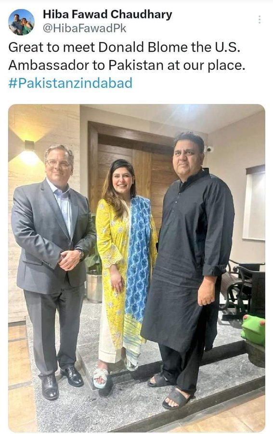
Task: Click the security camera on the wall
Action: 209,149
